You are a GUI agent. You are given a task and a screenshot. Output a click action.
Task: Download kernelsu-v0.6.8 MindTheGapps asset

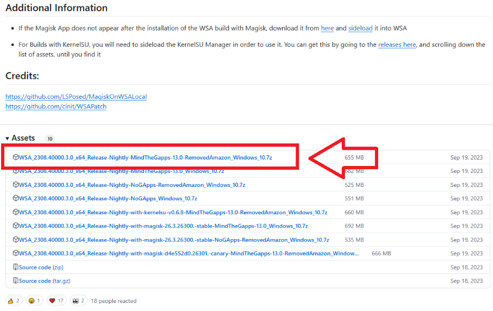click(173, 213)
